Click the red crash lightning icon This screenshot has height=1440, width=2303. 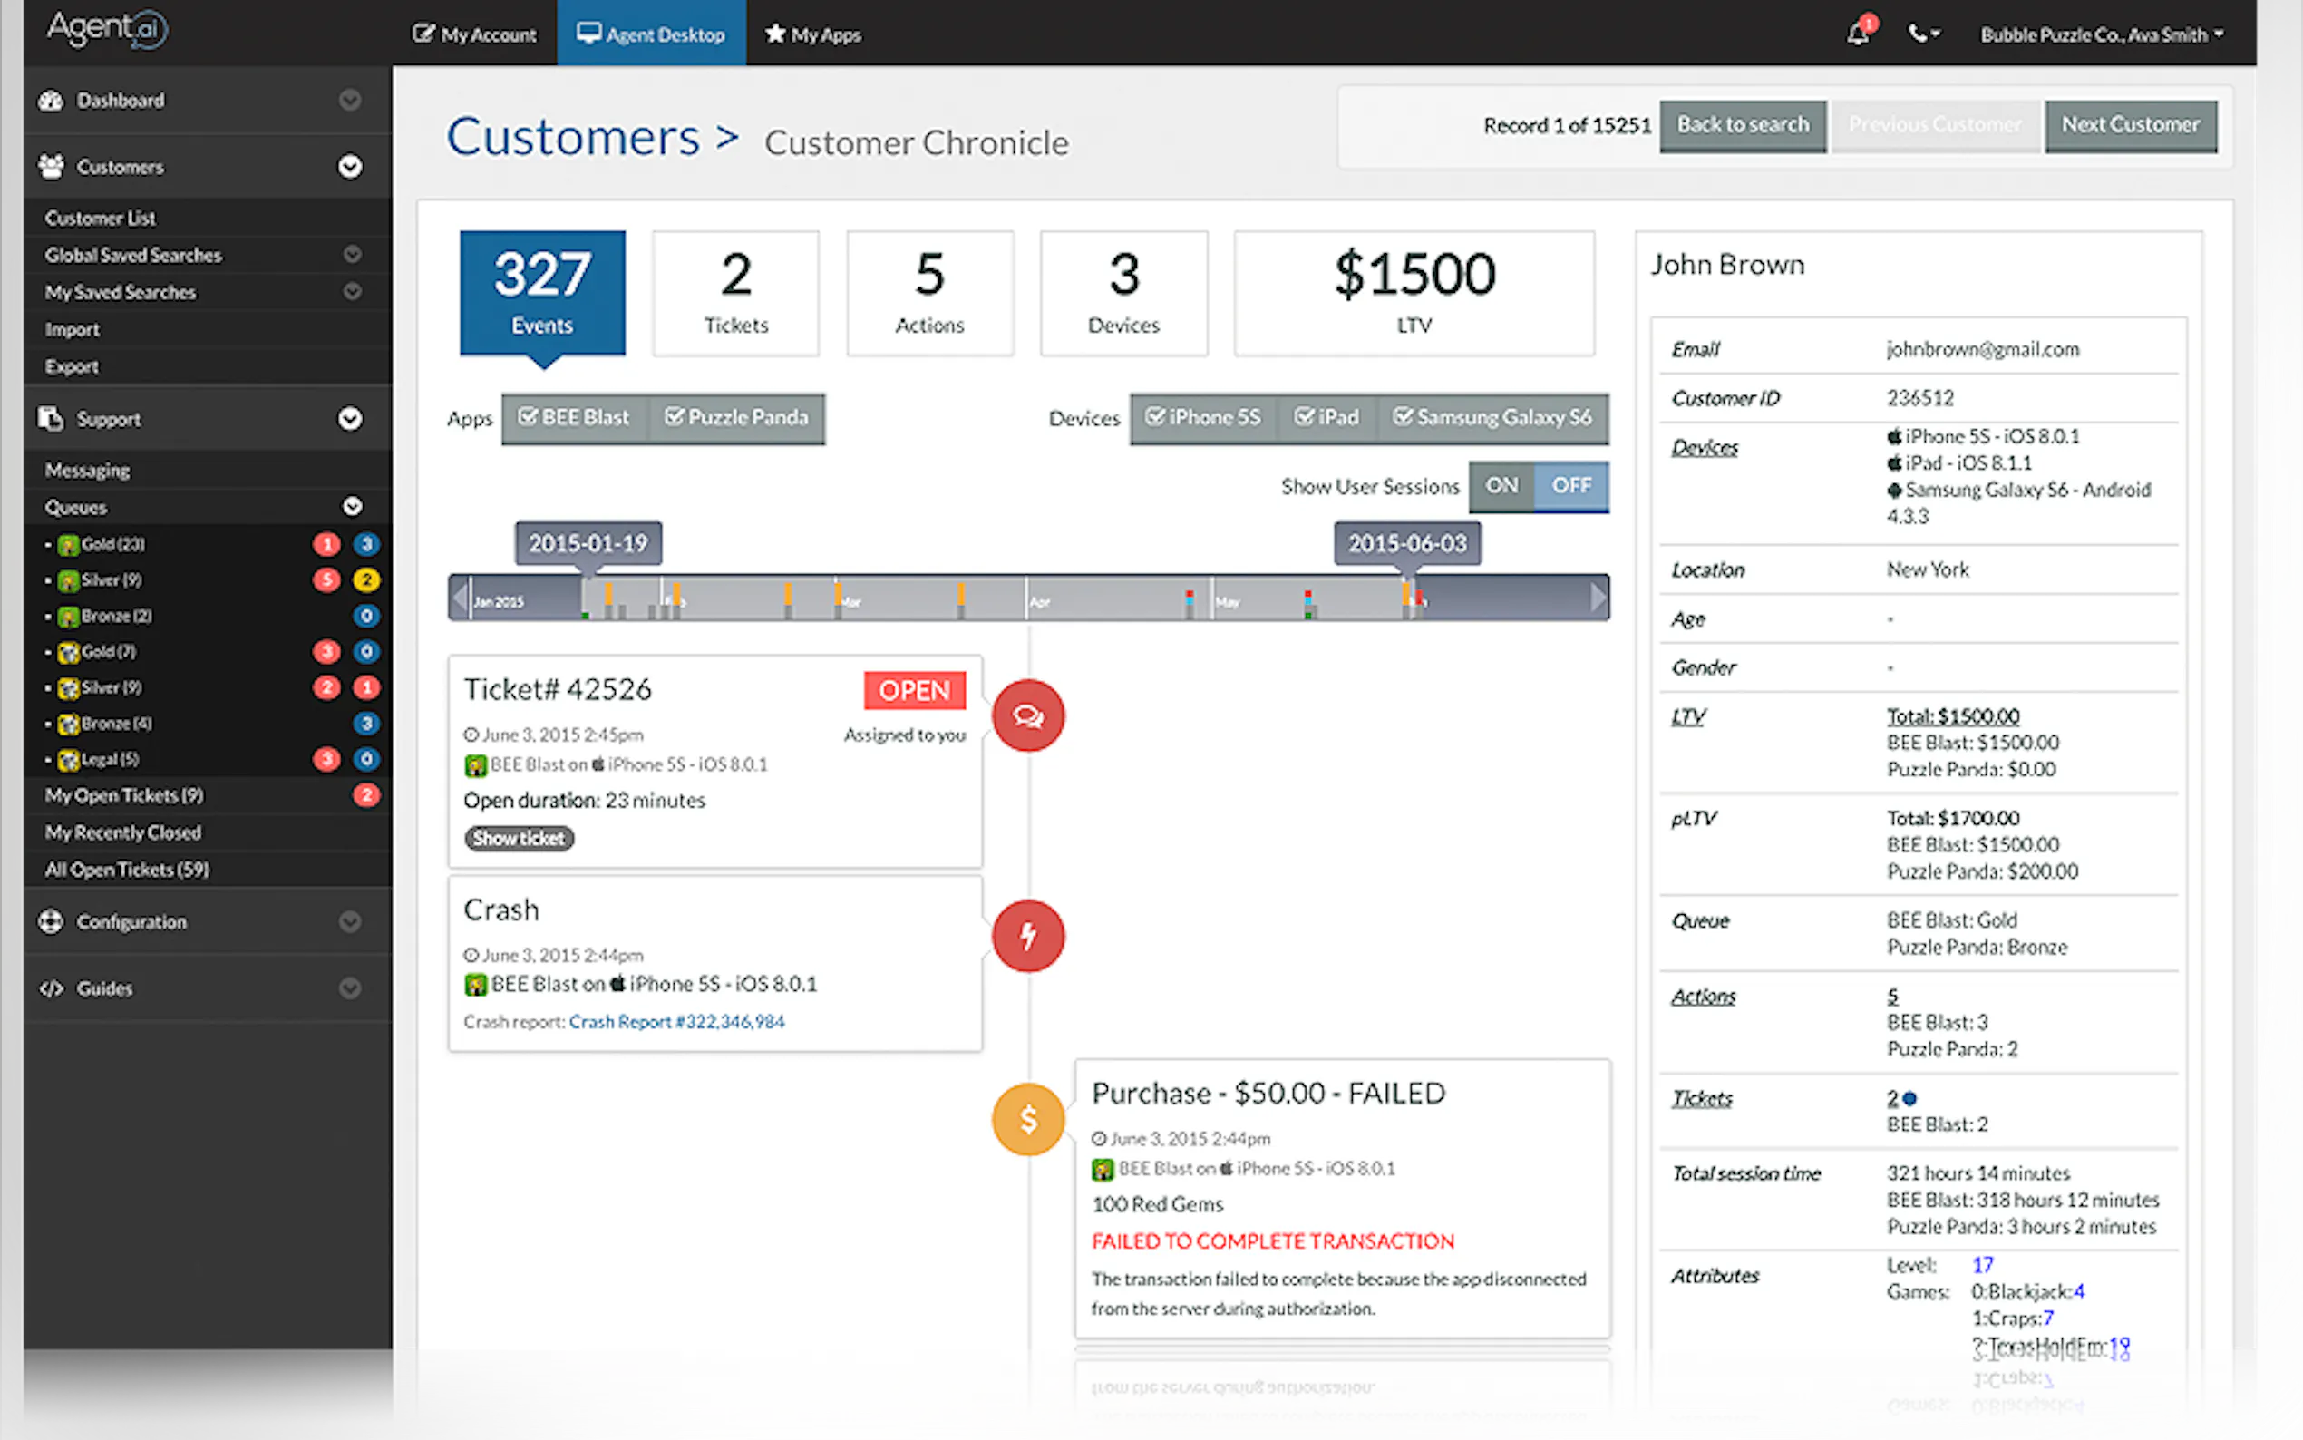point(1027,936)
